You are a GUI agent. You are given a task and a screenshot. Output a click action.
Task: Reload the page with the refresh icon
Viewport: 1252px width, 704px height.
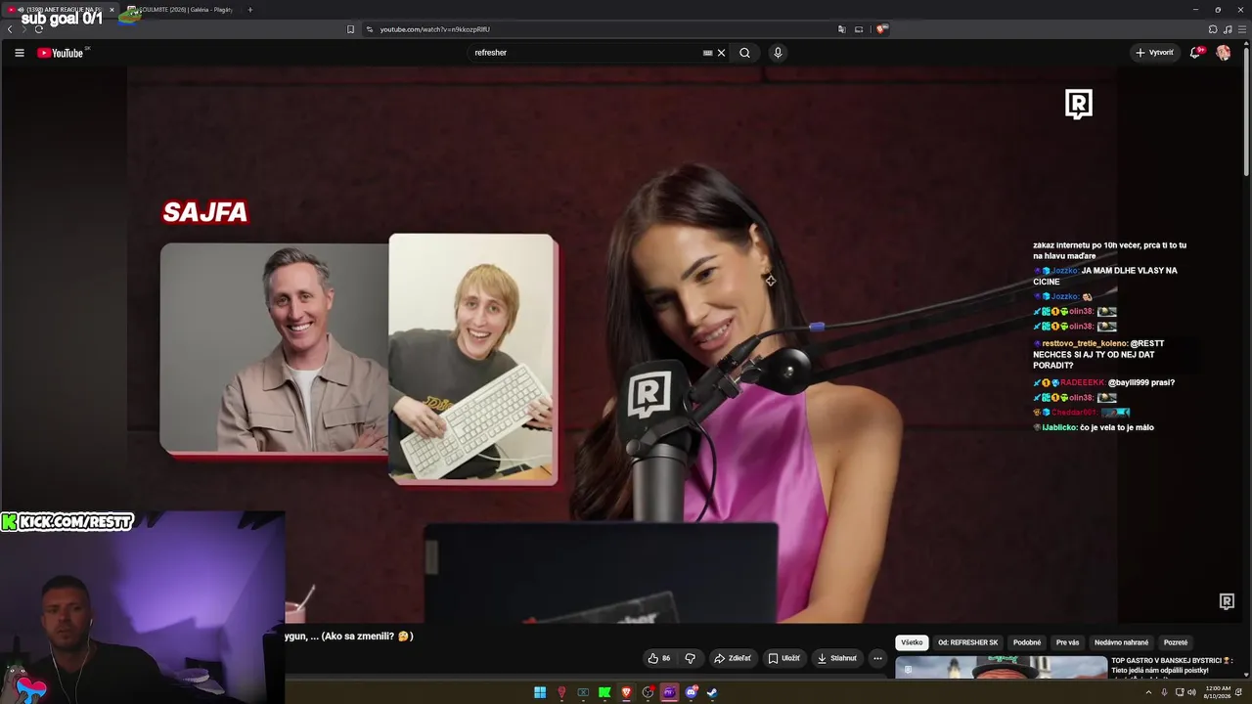pos(39,29)
